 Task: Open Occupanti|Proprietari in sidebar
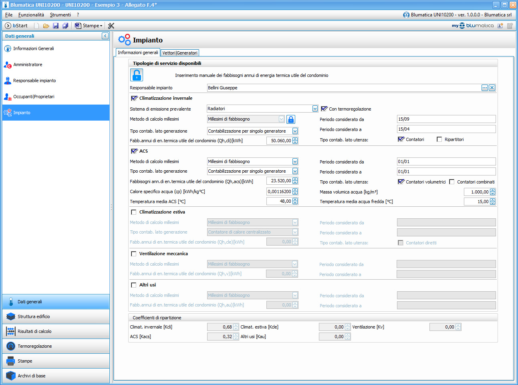(x=56, y=97)
